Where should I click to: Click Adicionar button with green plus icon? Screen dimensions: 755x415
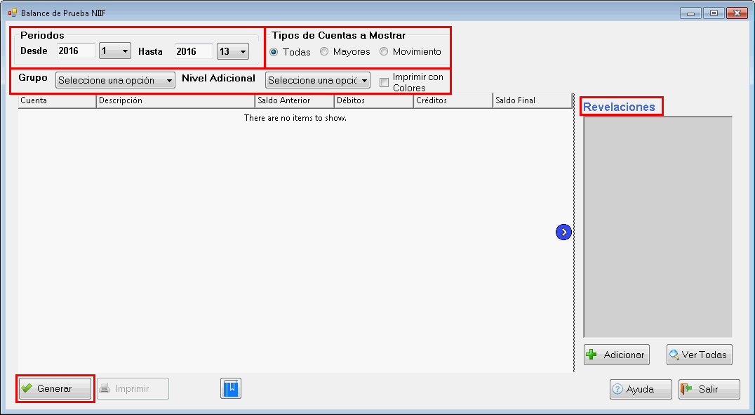click(x=617, y=355)
